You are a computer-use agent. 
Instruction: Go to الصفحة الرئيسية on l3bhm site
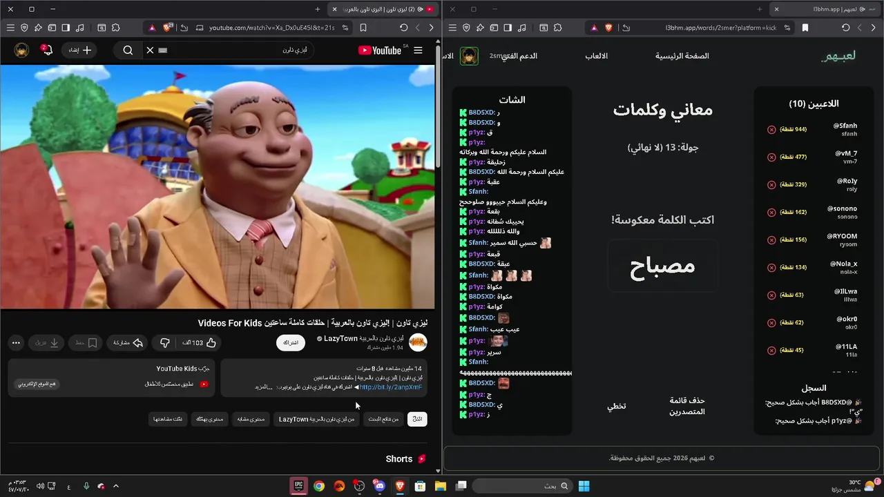[682, 56]
